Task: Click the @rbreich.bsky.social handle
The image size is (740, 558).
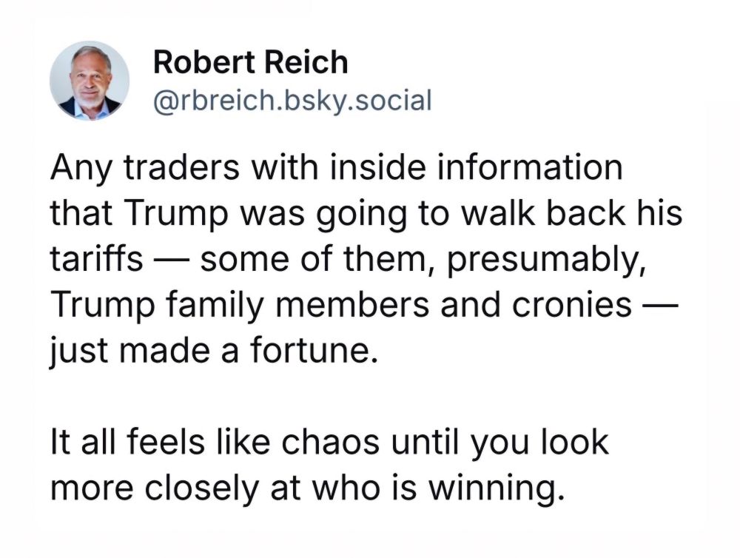Action: pos(291,100)
